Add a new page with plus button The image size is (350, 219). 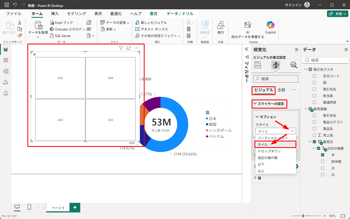tap(75, 207)
